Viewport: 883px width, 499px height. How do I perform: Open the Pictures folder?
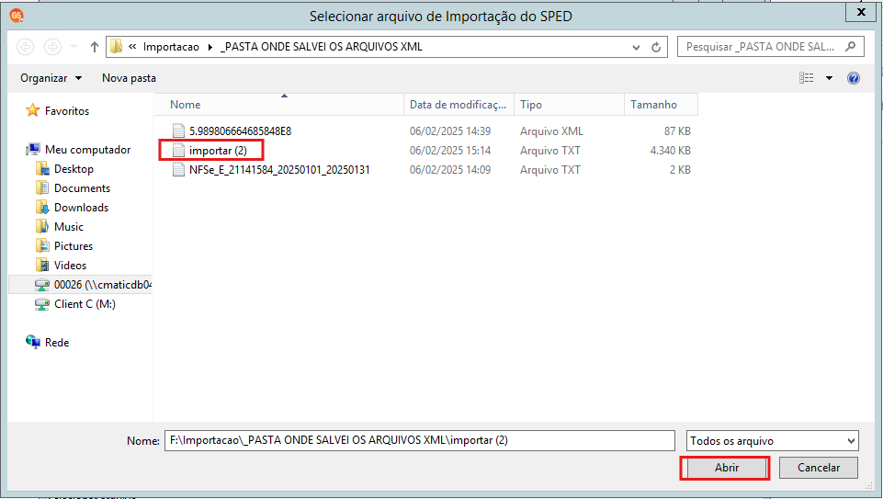click(74, 246)
